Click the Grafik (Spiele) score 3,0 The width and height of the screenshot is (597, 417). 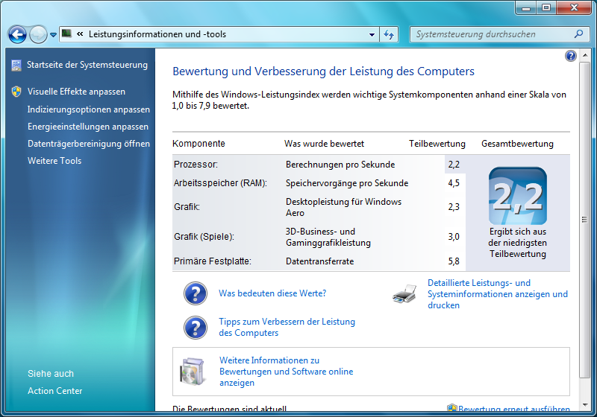coord(454,237)
